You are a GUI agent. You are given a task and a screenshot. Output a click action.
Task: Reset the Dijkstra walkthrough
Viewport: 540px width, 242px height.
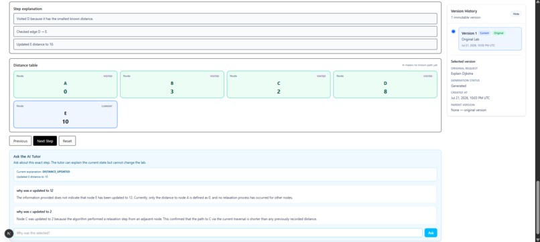pos(67,141)
